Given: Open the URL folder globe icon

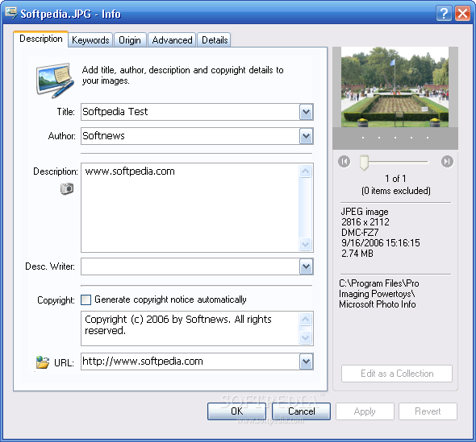Looking at the screenshot, I should [x=43, y=362].
